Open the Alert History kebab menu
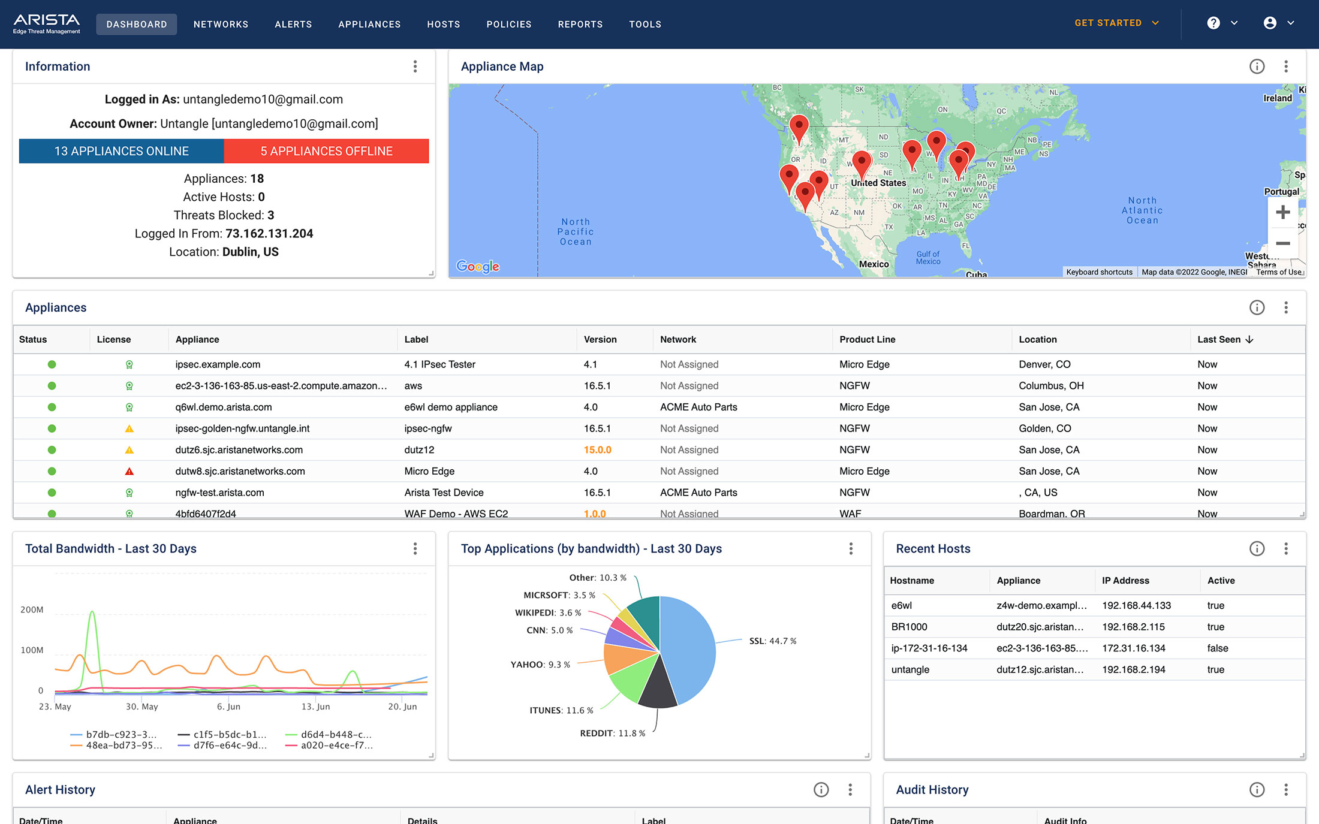Screen dimensions: 1319x824 pos(850,790)
